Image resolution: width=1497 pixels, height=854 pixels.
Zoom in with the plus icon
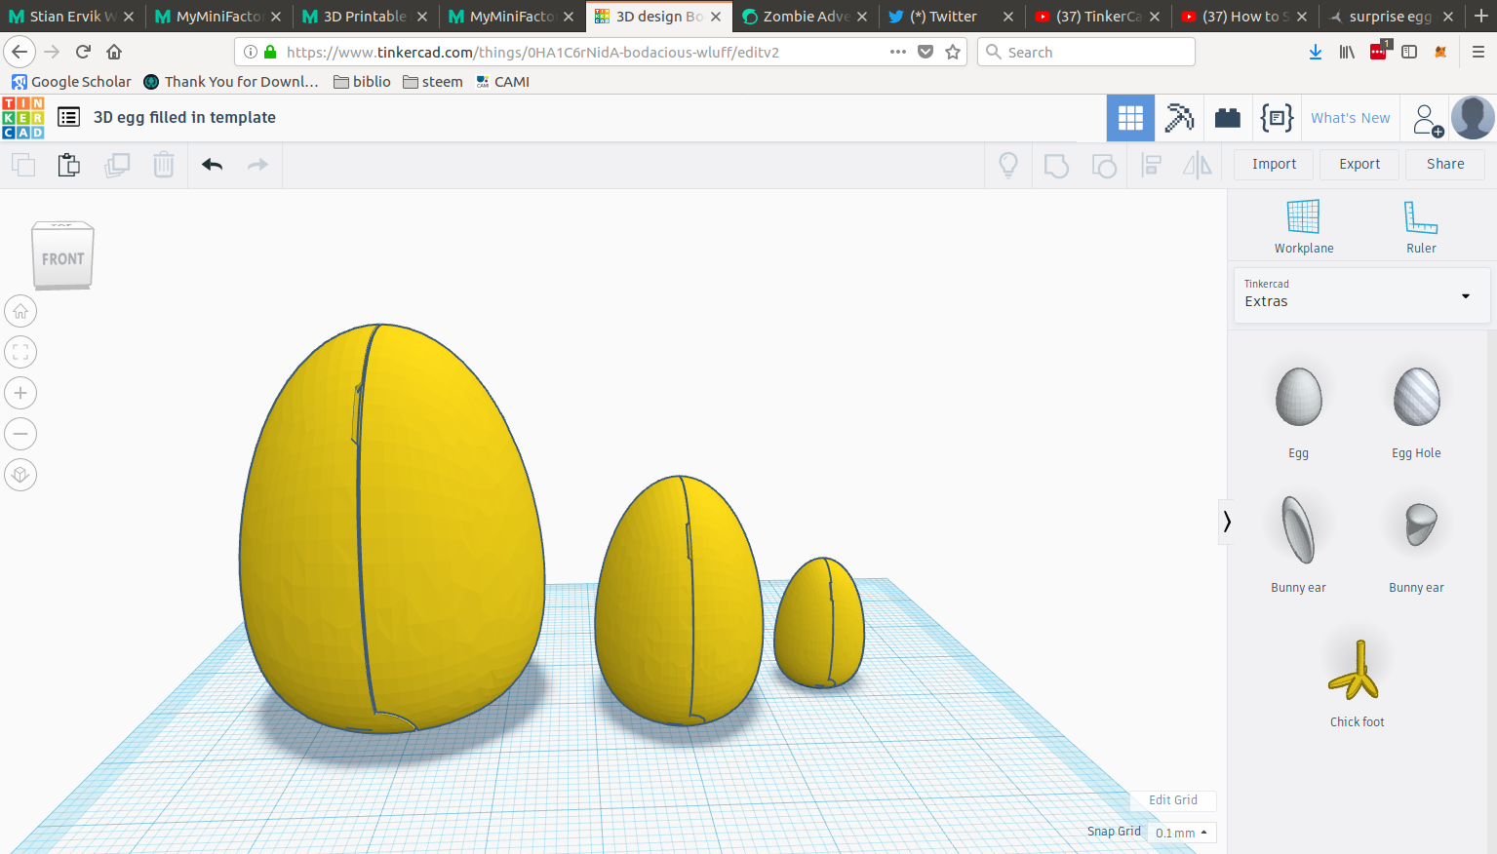click(x=20, y=394)
